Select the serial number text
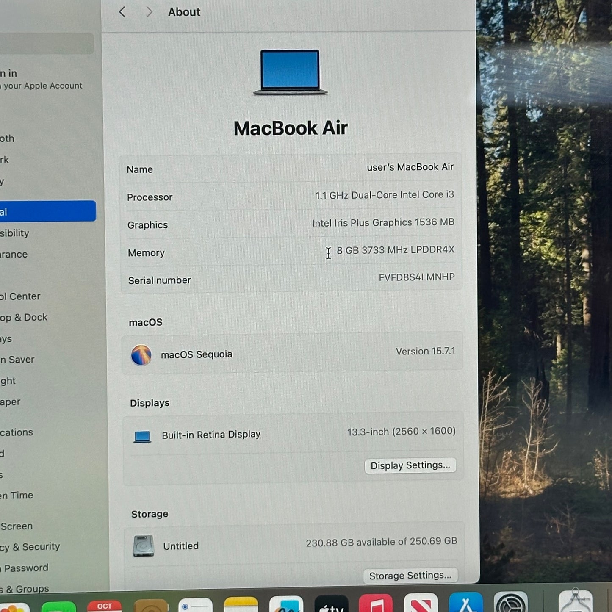612x612 pixels. tap(416, 277)
